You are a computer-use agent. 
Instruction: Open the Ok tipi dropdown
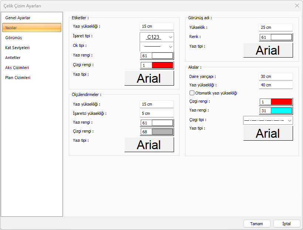click(x=157, y=47)
